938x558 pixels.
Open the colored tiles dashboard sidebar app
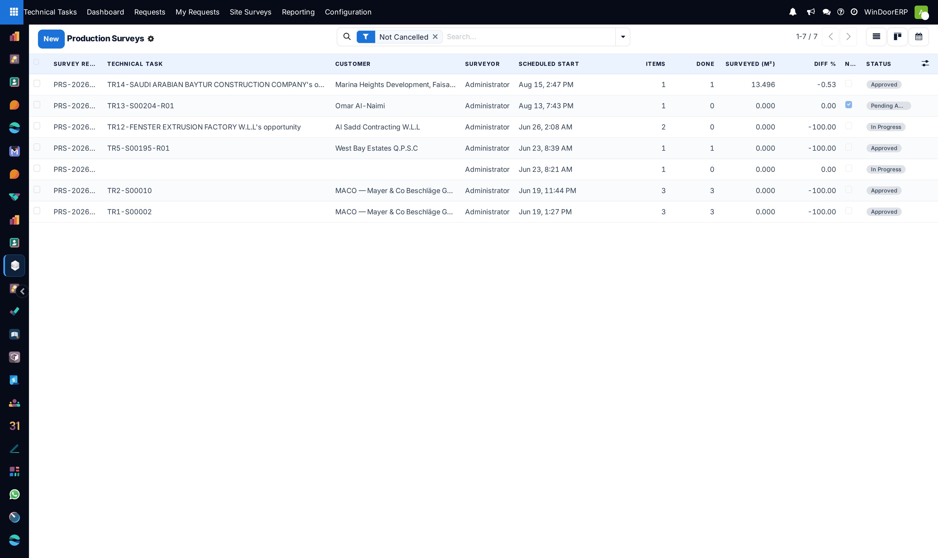point(14,472)
